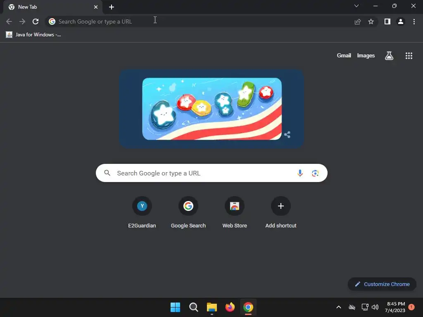Open File Explorer from the taskbar

click(212, 307)
